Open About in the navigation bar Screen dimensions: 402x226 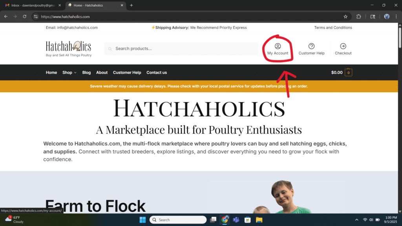coord(102,73)
